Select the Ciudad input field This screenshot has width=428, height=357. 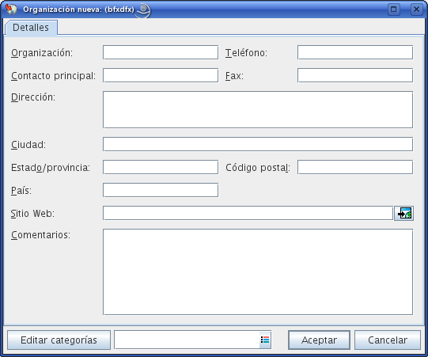point(258,144)
